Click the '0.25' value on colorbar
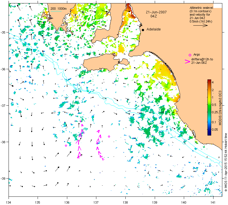228x205 pixels. click(x=215, y=112)
